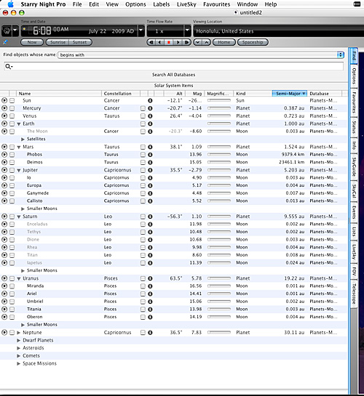Click the magnifier icon in the search field
The image size is (364, 396).
point(8,66)
